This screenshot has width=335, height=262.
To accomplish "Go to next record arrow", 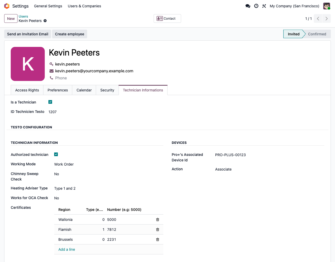I will 327,19.
